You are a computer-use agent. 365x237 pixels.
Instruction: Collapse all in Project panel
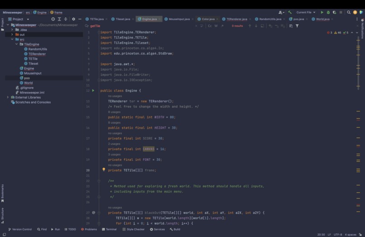click(66, 19)
